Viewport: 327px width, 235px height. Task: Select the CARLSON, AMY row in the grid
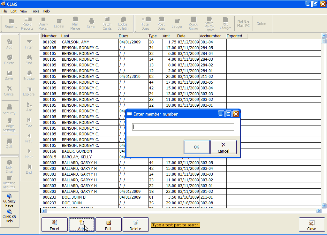89,42
